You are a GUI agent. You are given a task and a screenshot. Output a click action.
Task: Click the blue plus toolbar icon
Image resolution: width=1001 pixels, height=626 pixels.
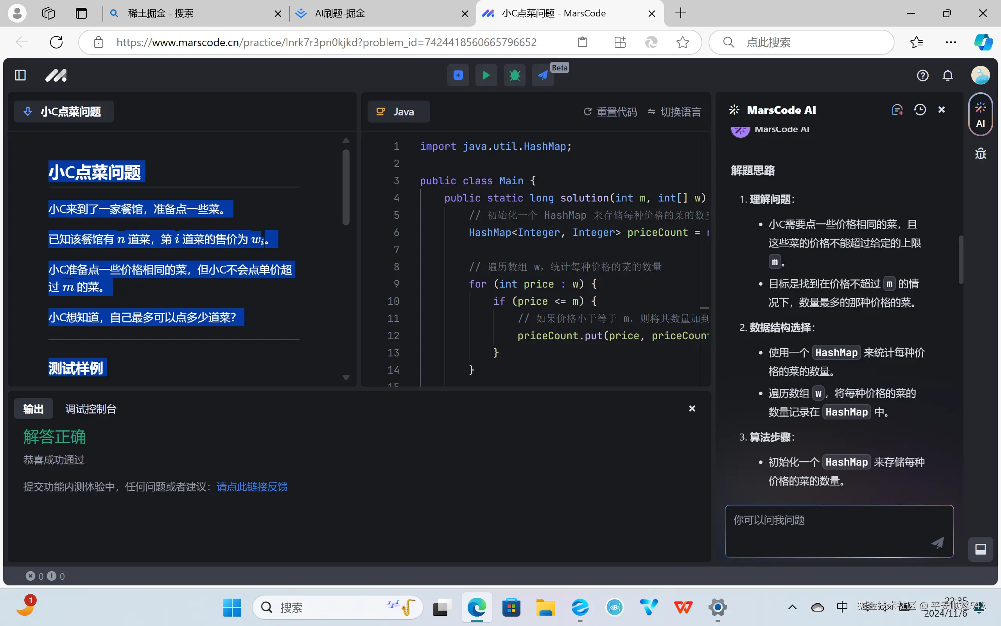click(x=458, y=76)
